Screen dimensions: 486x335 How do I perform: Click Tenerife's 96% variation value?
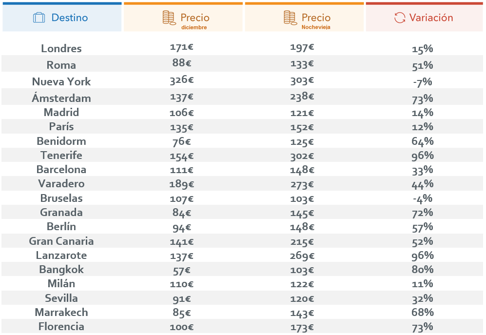click(x=423, y=156)
